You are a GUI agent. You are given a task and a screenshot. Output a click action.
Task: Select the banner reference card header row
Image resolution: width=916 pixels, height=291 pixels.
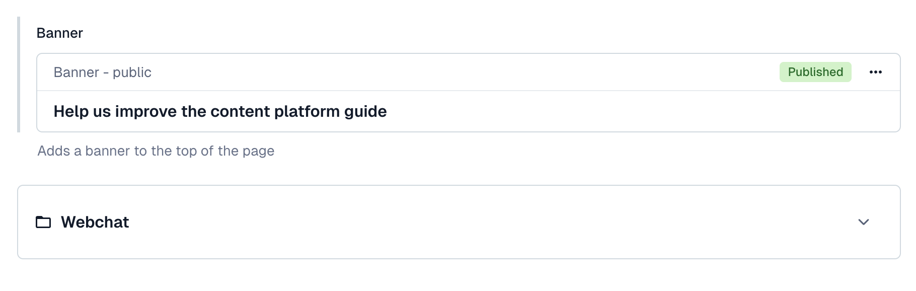pyautogui.click(x=468, y=72)
